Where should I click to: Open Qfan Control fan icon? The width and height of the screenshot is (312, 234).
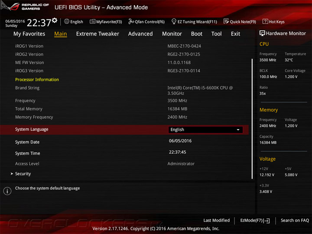pos(131,21)
